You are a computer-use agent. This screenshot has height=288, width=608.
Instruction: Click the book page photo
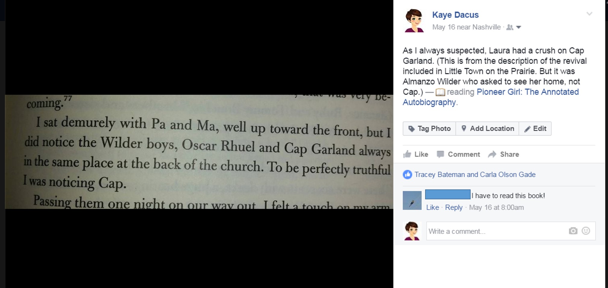(x=199, y=152)
